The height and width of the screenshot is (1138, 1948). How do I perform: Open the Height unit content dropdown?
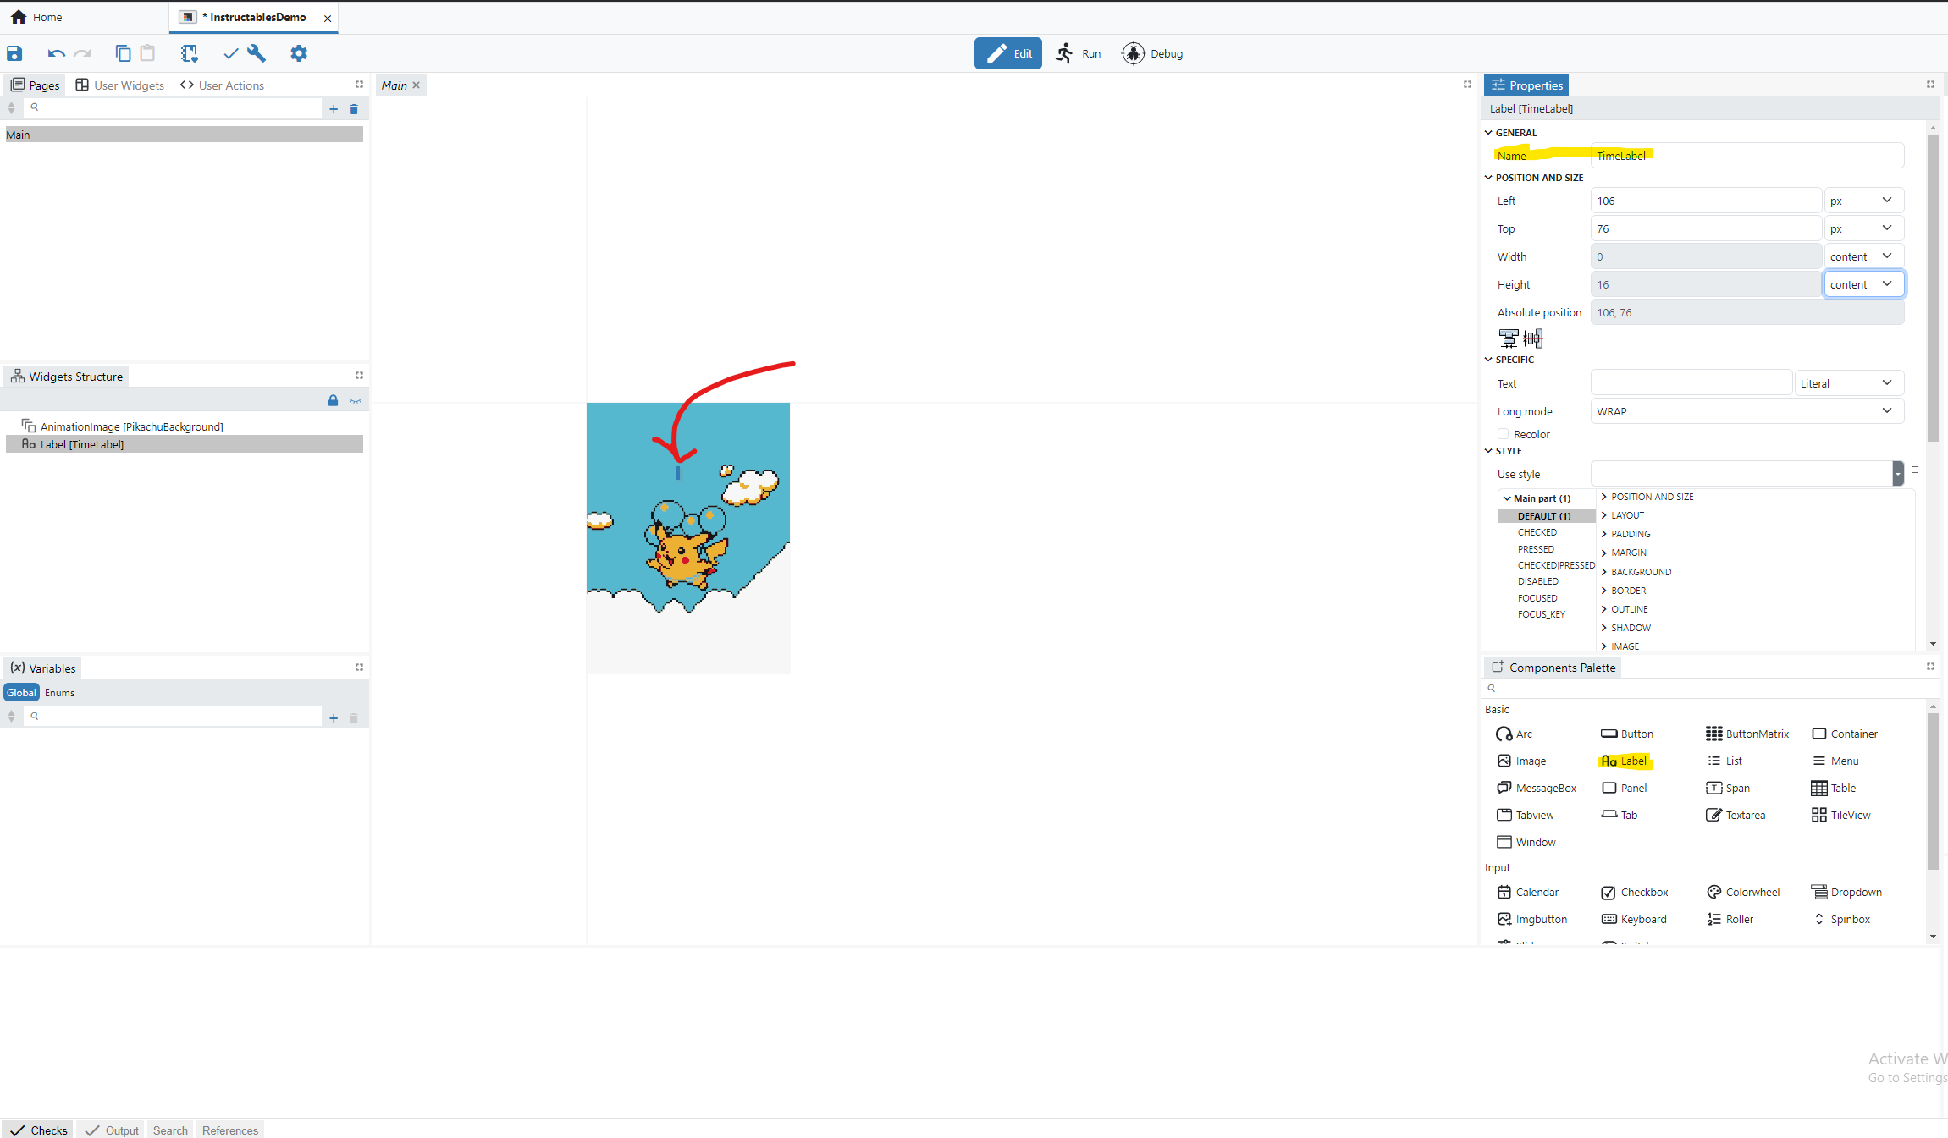(x=1863, y=284)
